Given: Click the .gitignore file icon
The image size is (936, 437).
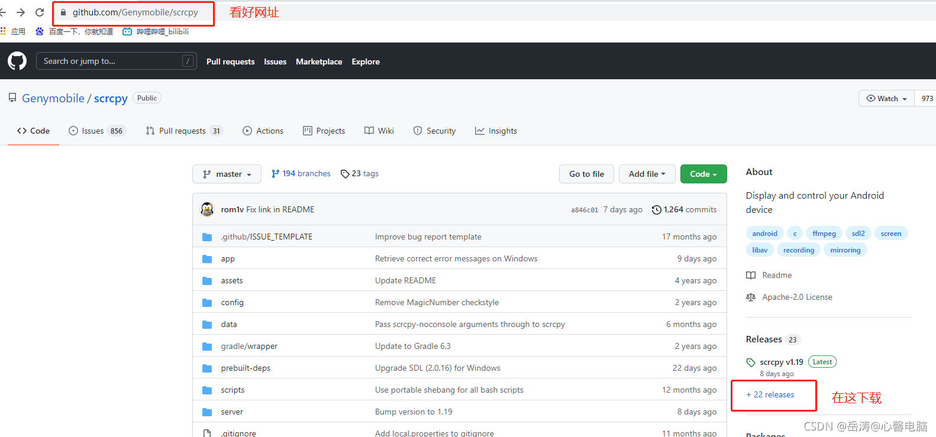Looking at the screenshot, I should click(207, 433).
